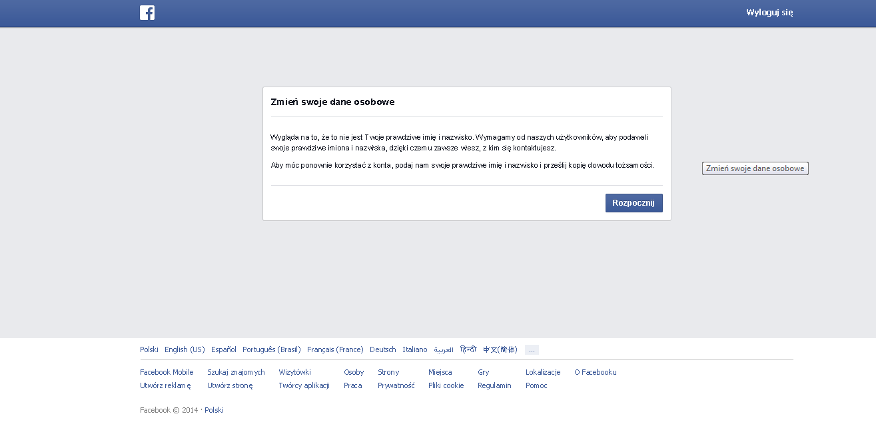
Task: Open Osoby footer link
Action: coord(354,372)
